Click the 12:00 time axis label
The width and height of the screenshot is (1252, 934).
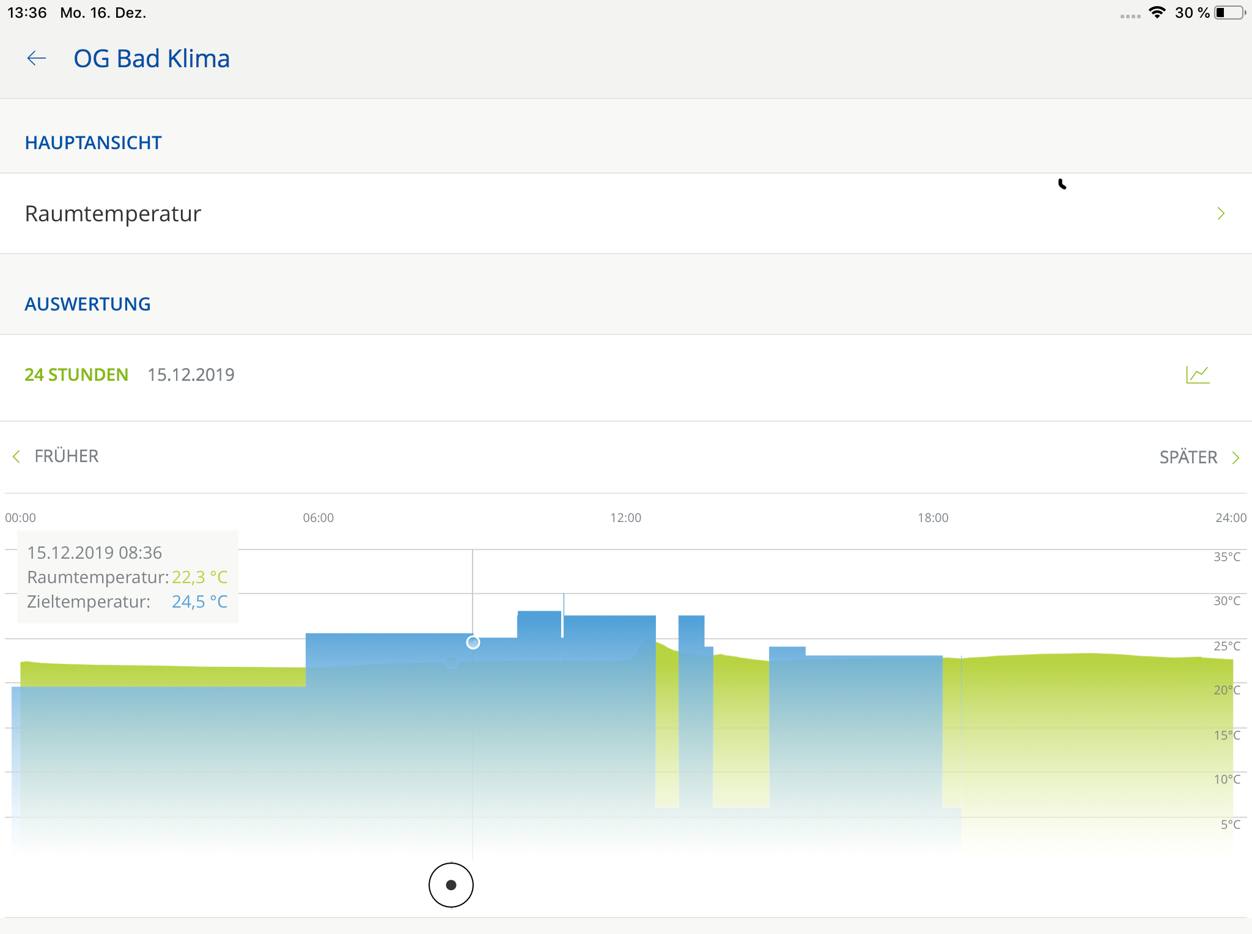tap(625, 518)
